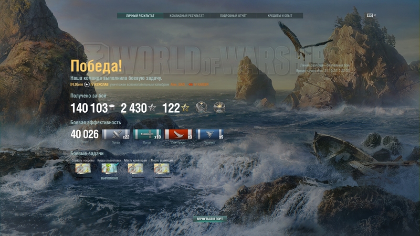Open the Личный результат tab
This screenshot has width=420, height=236.
tap(140, 16)
